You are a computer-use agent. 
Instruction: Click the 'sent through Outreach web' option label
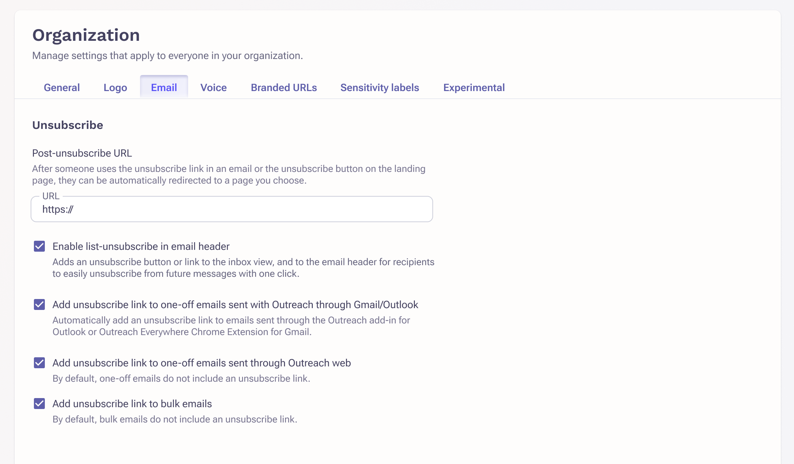pos(202,363)
